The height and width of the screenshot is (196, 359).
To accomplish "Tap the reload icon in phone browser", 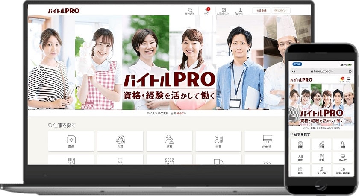I will pyautogui.click(x=350, y=71).
